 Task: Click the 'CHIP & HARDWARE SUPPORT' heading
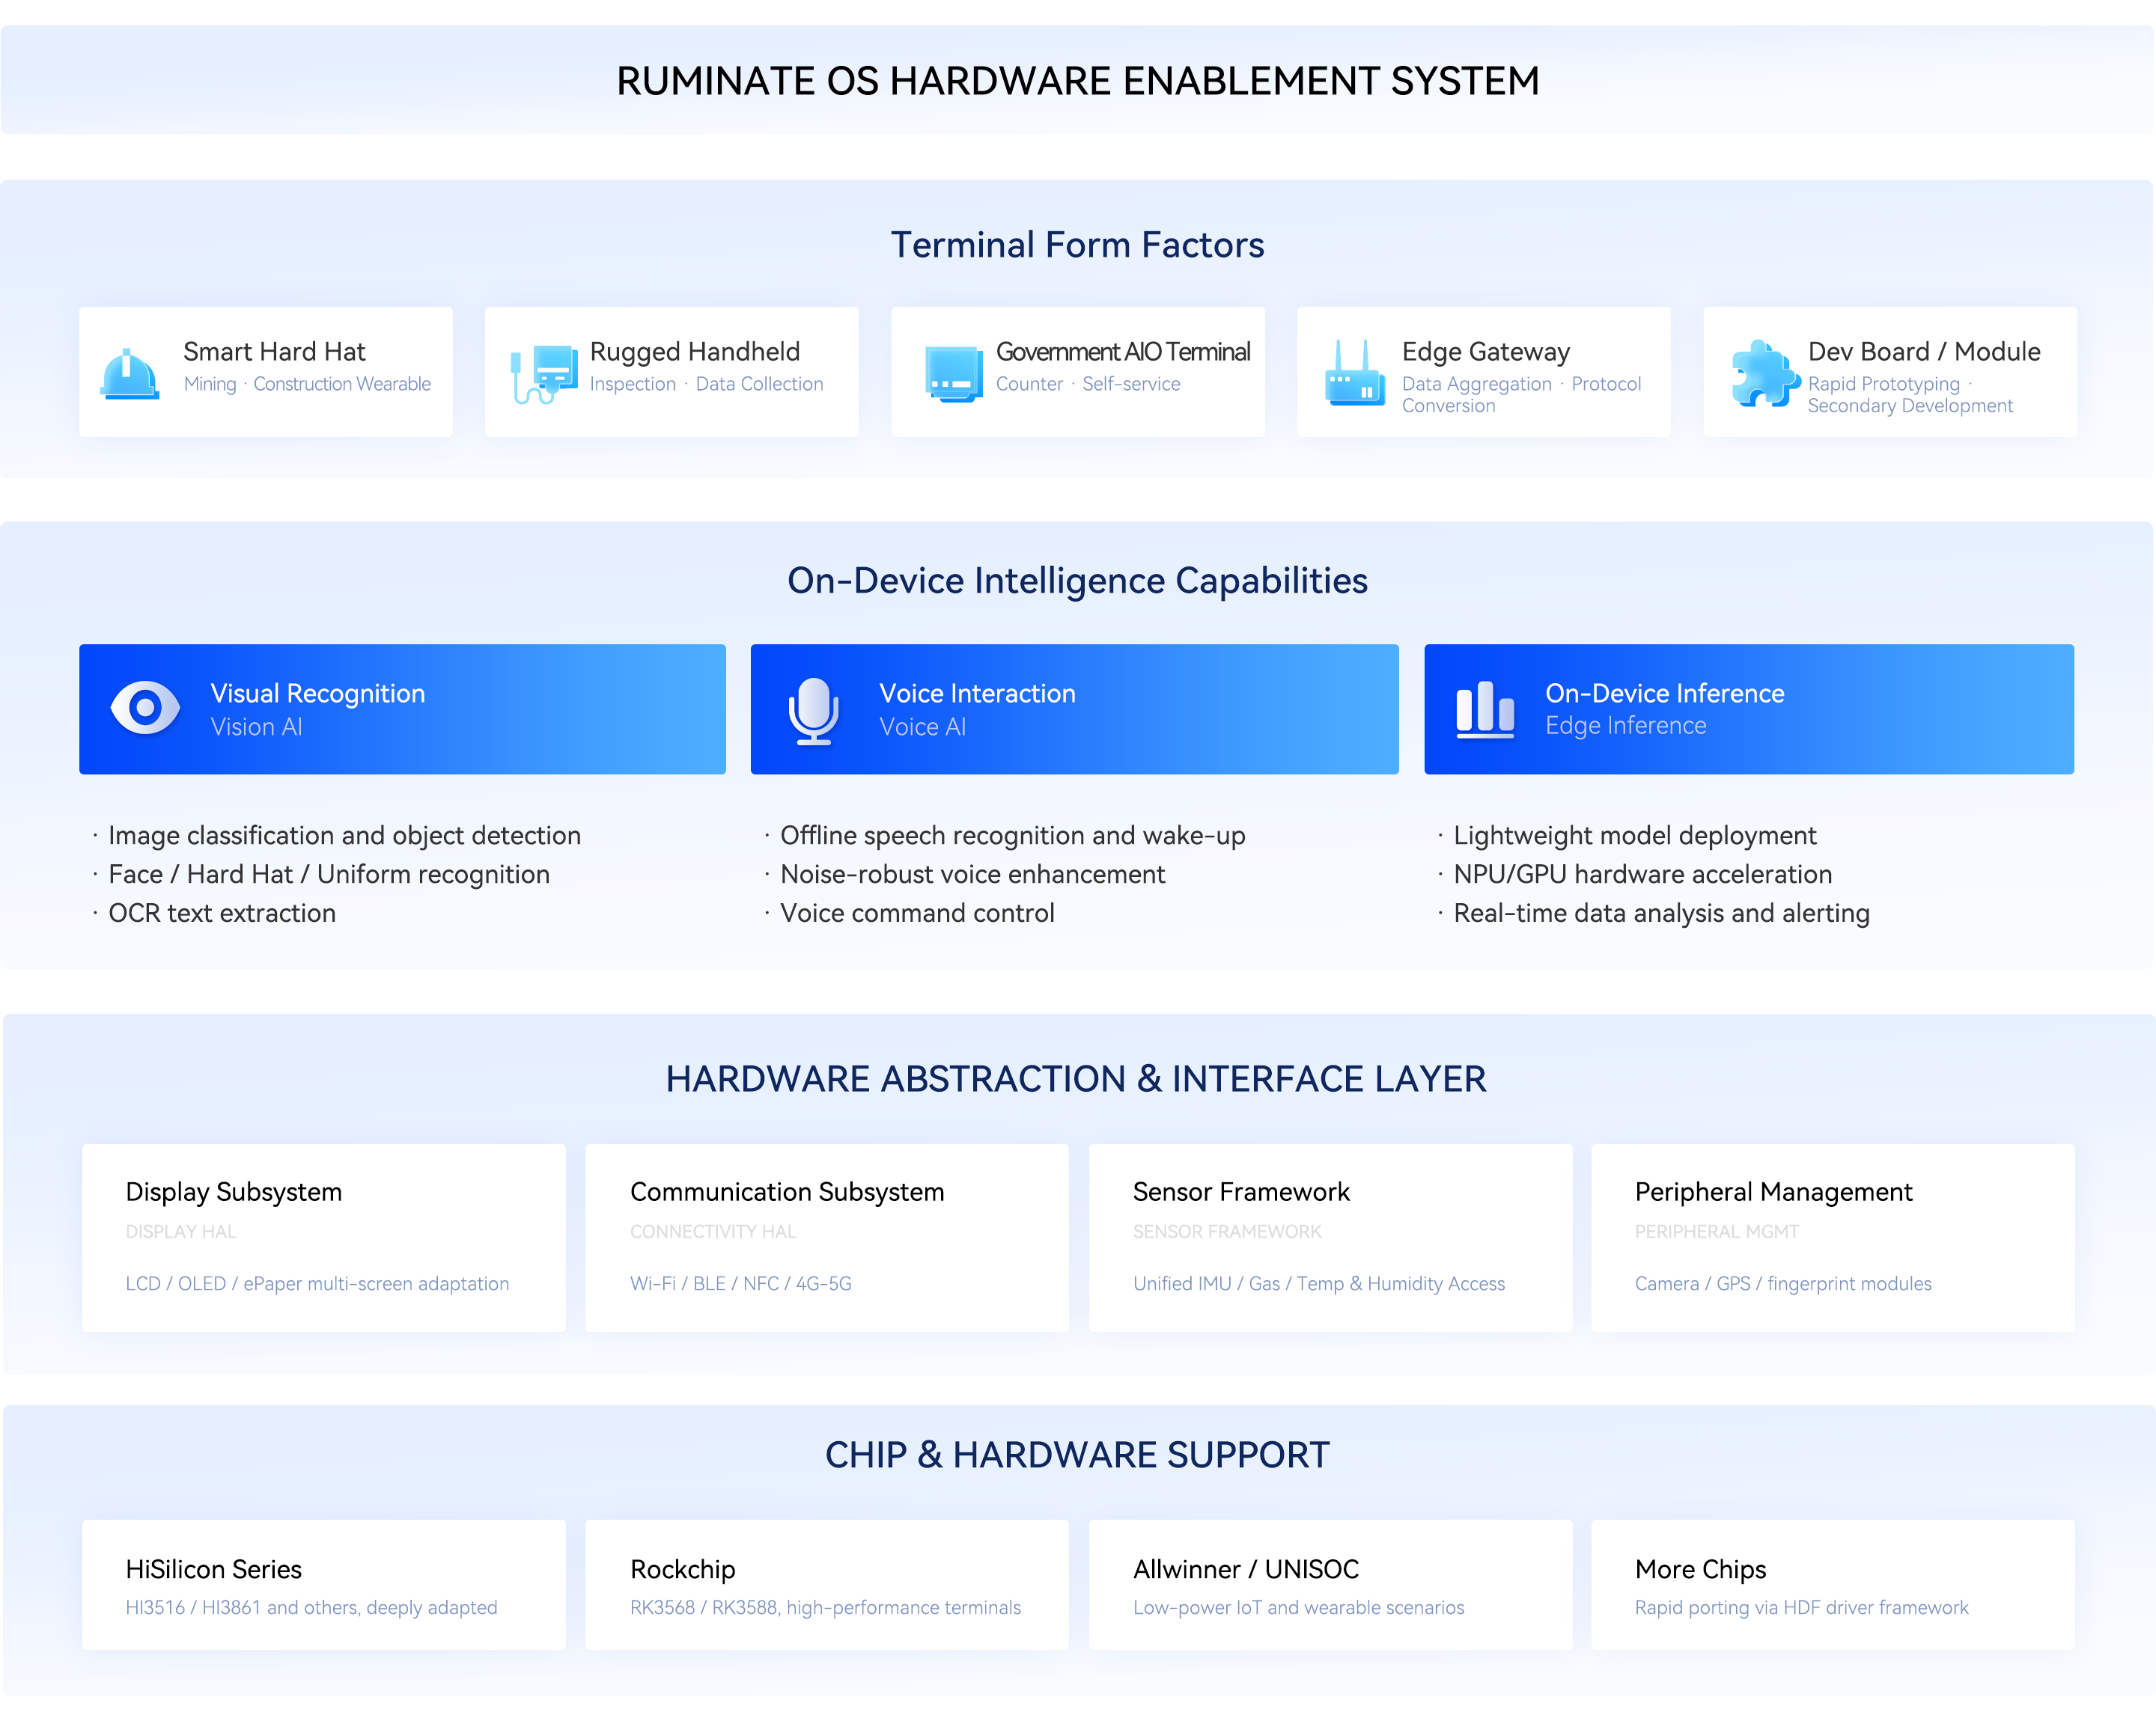1077,1455
